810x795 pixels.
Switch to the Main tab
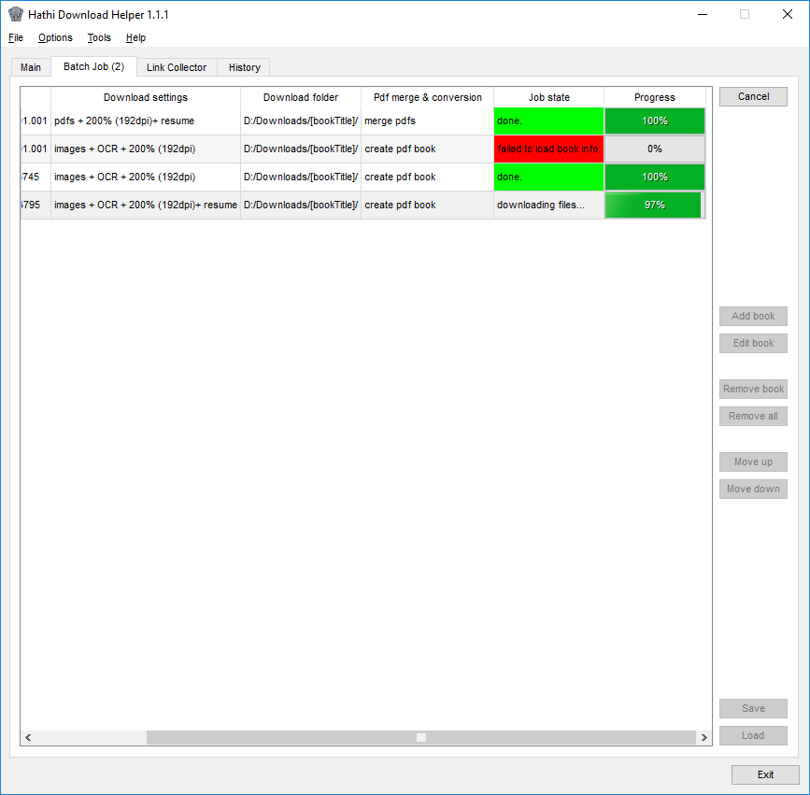click(x=31, y=67)
